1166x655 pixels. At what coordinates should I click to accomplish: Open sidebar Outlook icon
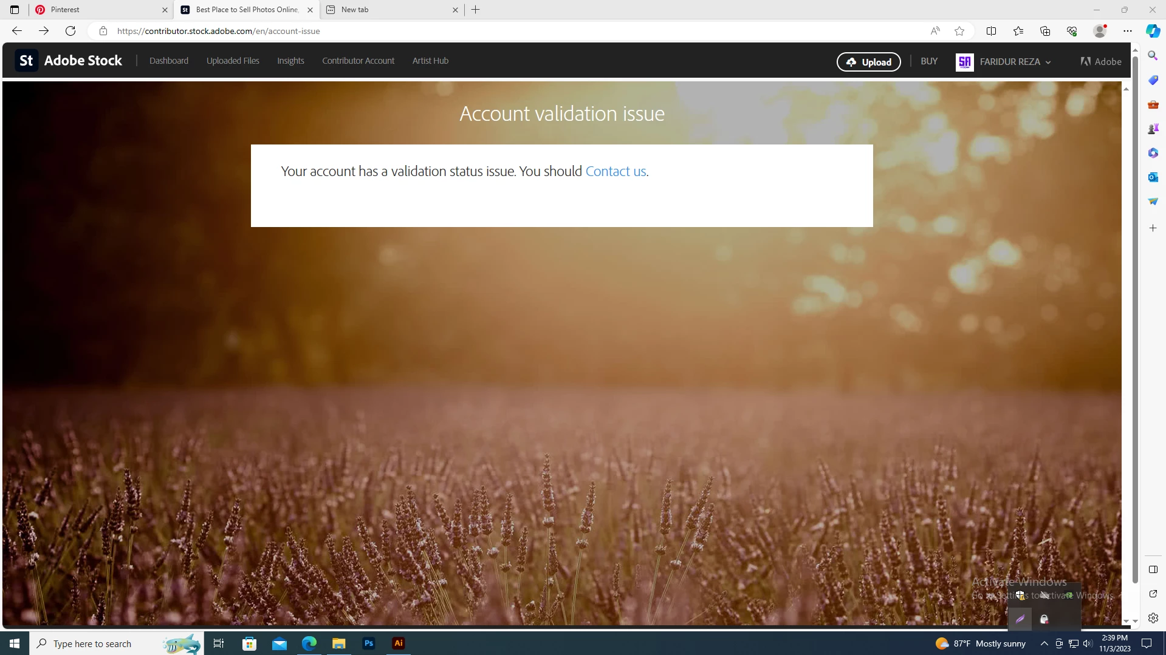tap(1153, 177)
